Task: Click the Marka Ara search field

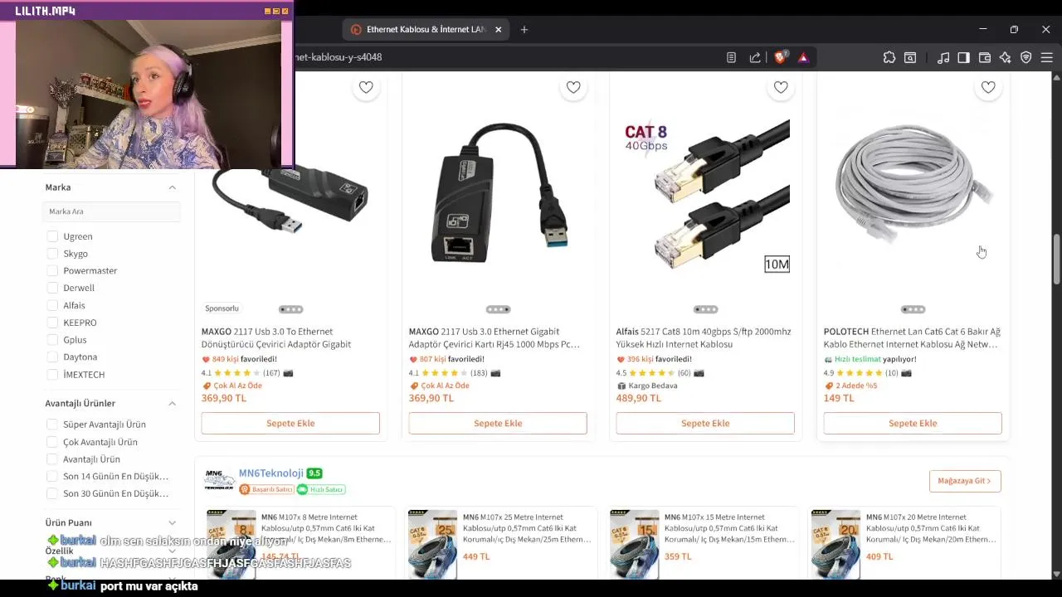Action: click(x=111, y=211)
